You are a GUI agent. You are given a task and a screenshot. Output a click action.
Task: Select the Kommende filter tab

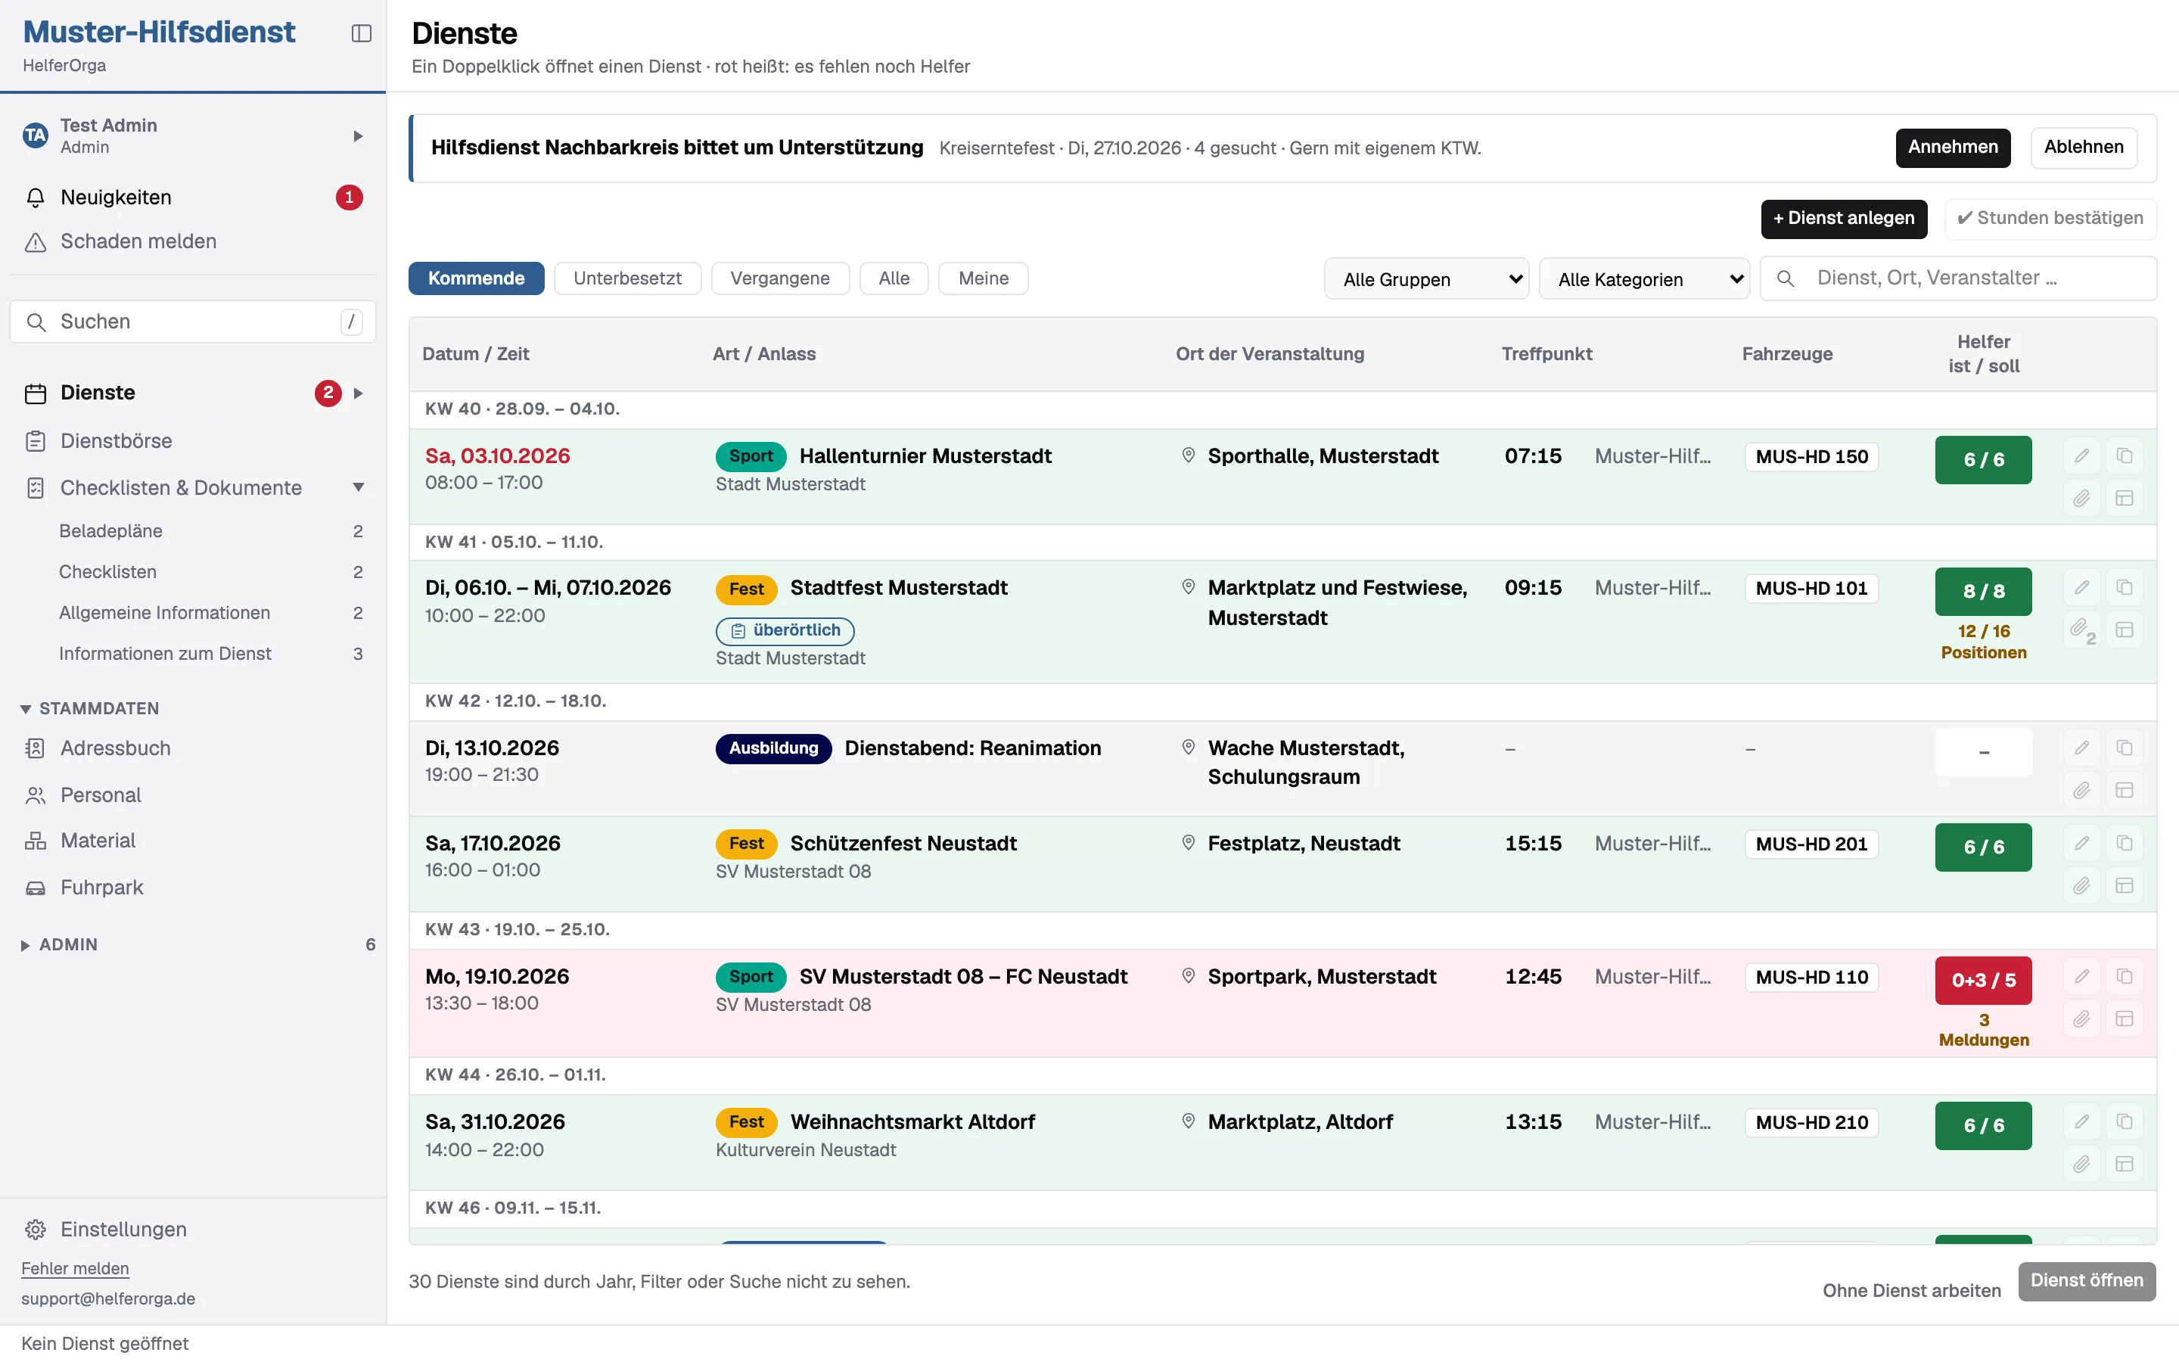pos(477,278)
